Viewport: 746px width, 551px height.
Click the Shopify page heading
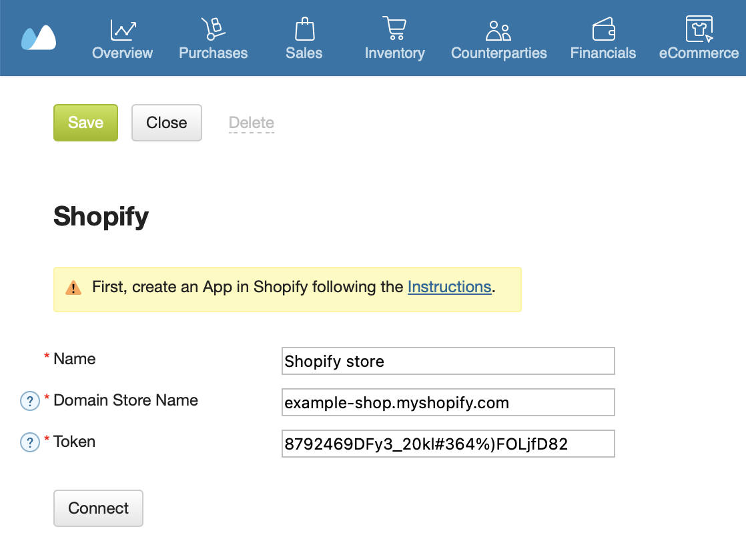tap(101, 217)
